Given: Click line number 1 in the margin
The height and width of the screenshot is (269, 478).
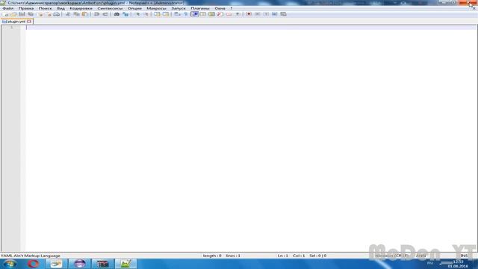Looking at the screenshot, I should (x=12, y=28).
